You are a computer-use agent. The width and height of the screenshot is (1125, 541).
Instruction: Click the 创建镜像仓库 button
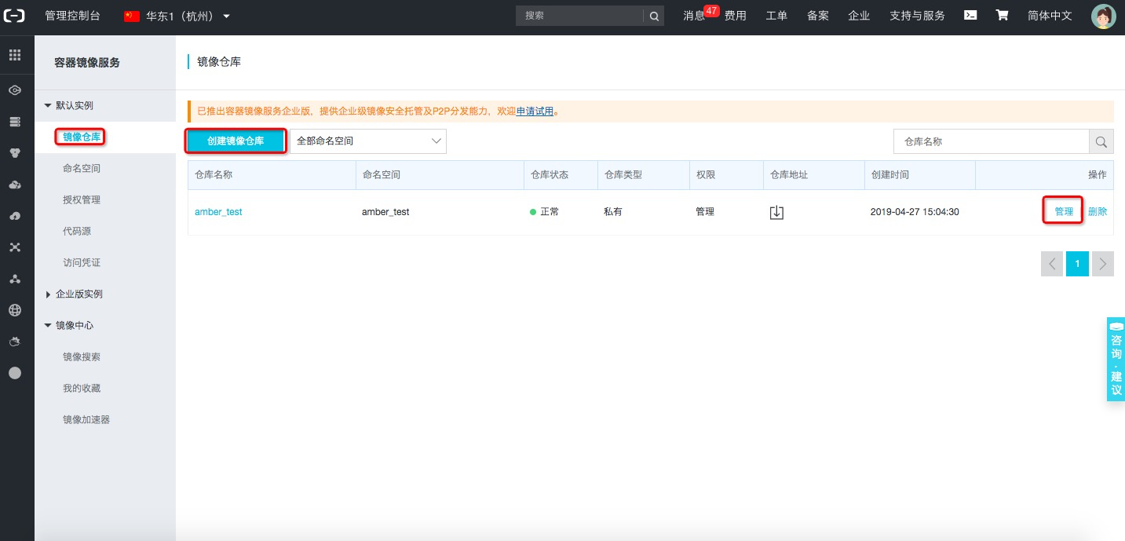235,141
